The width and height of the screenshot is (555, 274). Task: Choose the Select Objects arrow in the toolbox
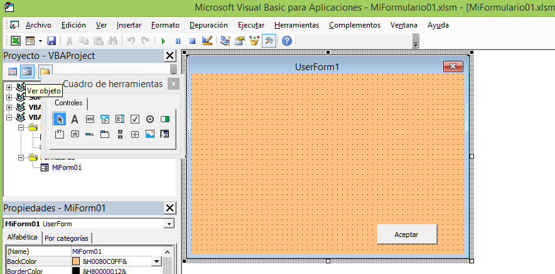60,119
